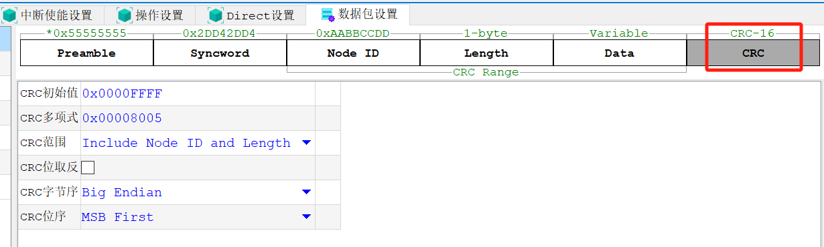
Task: Select the CRC packet field
Action: point(753,53)
